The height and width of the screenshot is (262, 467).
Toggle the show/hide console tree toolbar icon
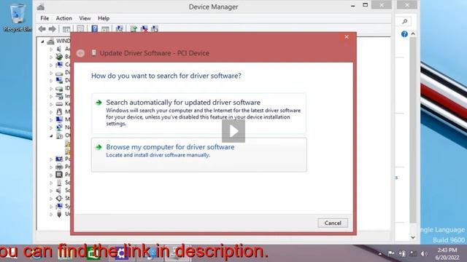[x=66, y=29]
